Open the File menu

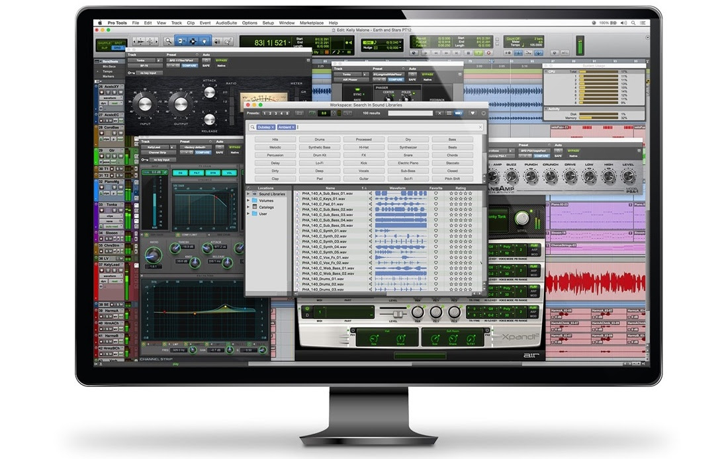(x=135, y=22)
